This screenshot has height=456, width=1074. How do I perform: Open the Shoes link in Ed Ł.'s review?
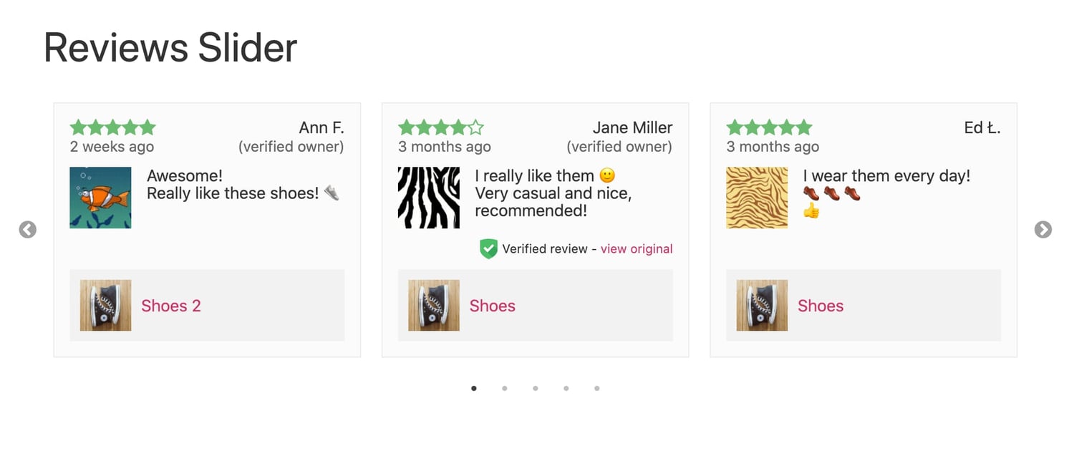pos(821,306)
